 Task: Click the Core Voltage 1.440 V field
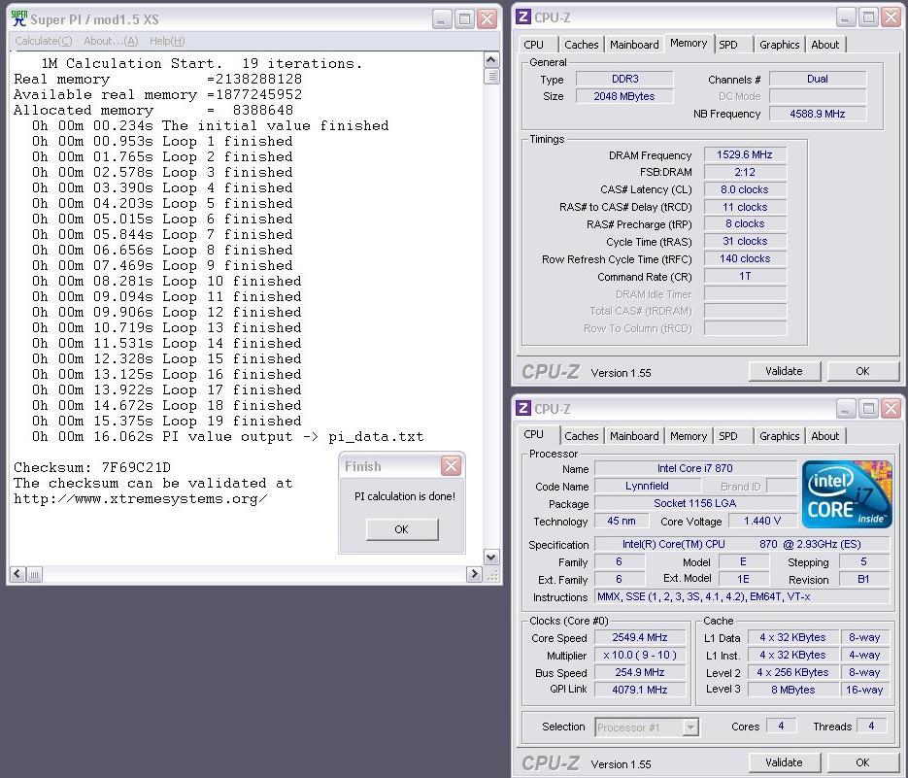[762, 521]
